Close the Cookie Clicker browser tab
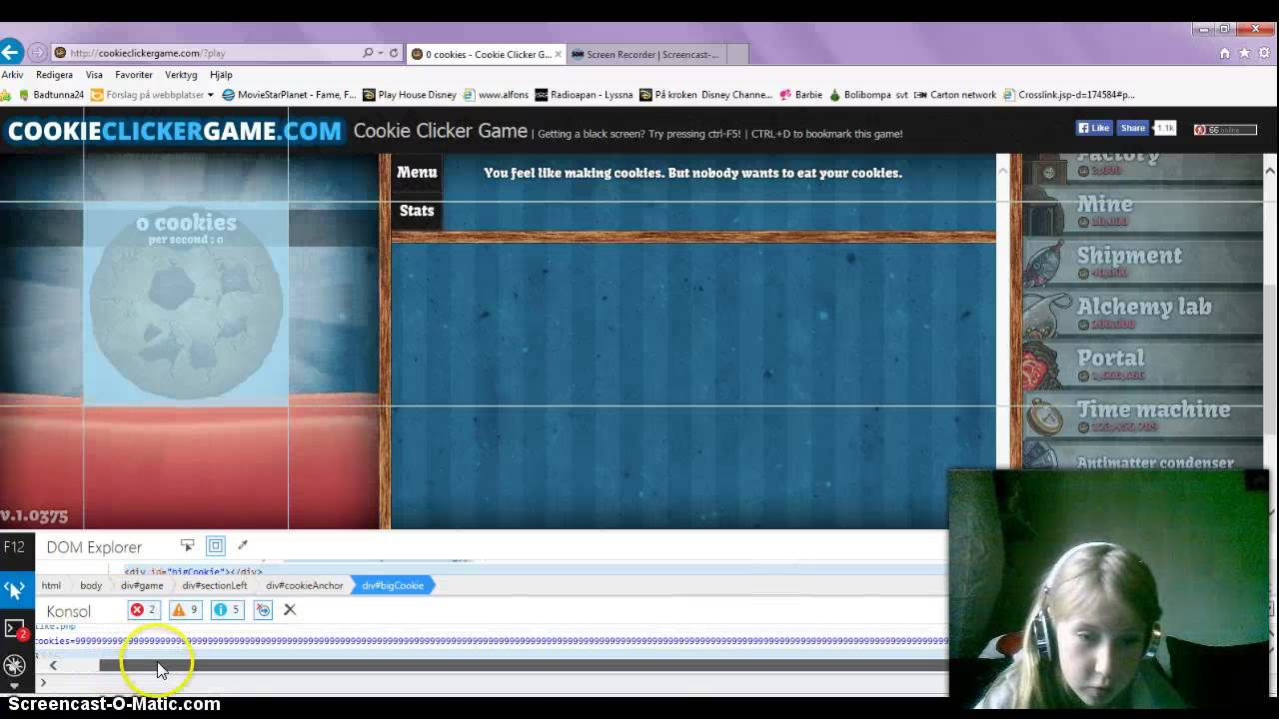 pyautogui.click(x=559, y=54)
